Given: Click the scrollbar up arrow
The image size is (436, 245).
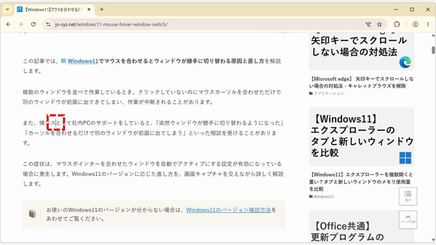Looking at the screenshot, I should tap(433, 35).
